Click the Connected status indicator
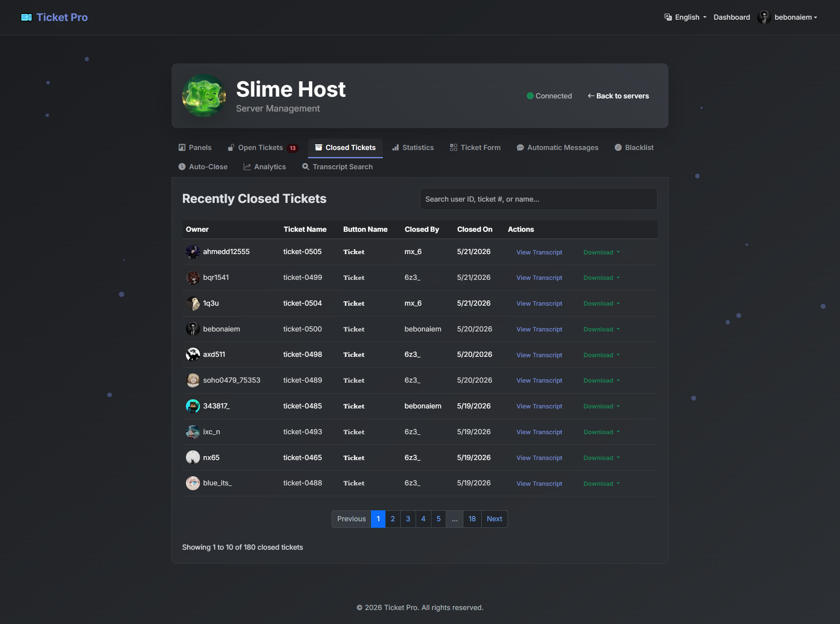Image resolution: width=840 pixels, height=624 pixels. (549, 96)
